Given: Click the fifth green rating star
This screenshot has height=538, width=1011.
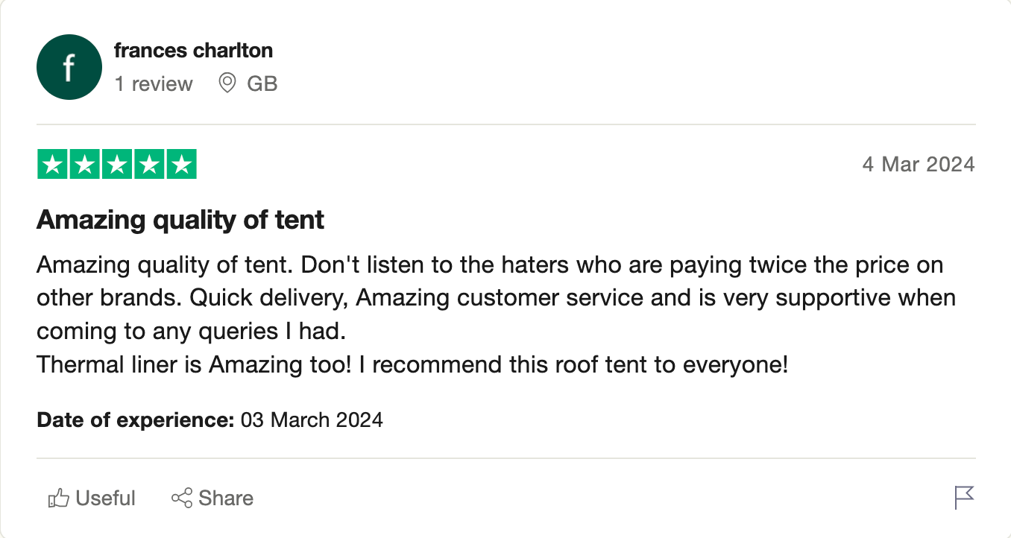Looking at the screenshot, I should click(x=181, y=165).
